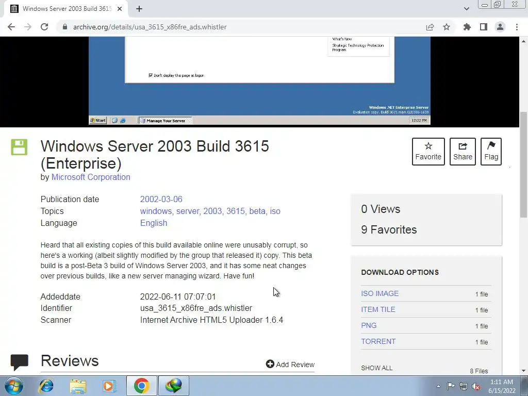Bookmark this page with the star icon
528x396 pixels.
tap(447, 27)
